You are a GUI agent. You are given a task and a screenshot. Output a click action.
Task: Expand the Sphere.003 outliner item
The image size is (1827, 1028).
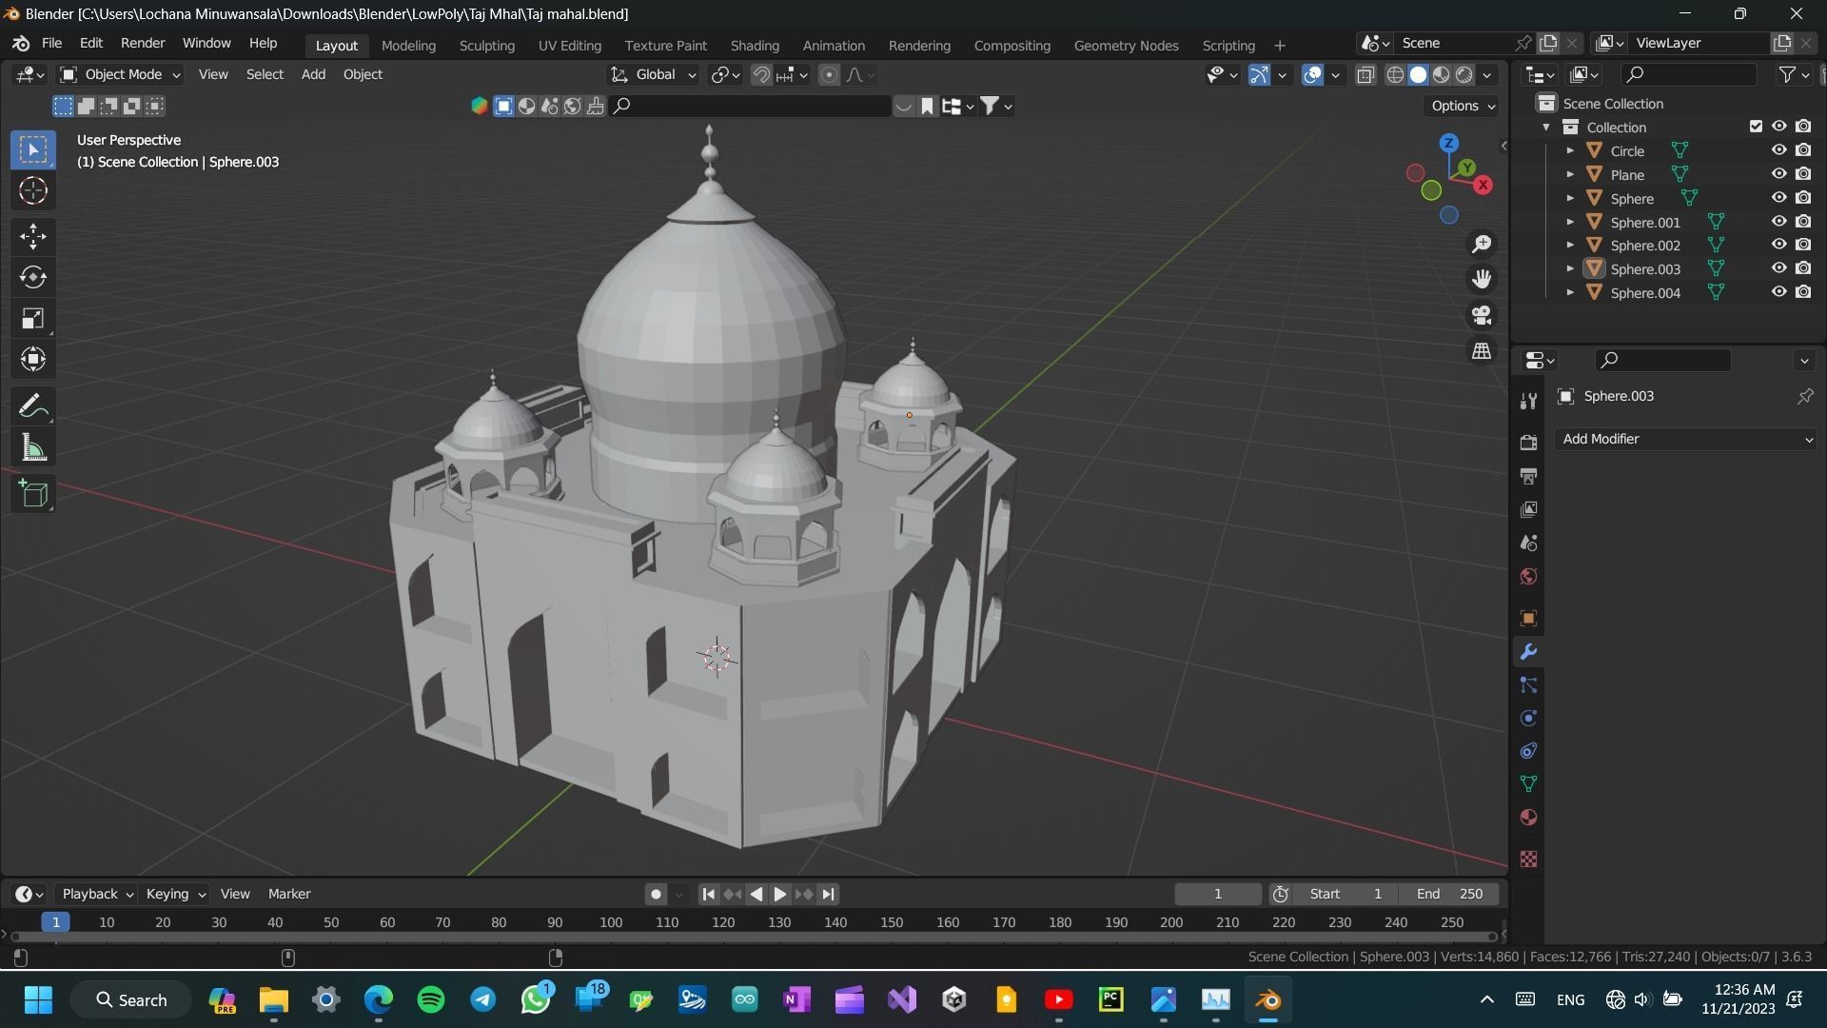pyautogui.click(x=1570, y=269)
